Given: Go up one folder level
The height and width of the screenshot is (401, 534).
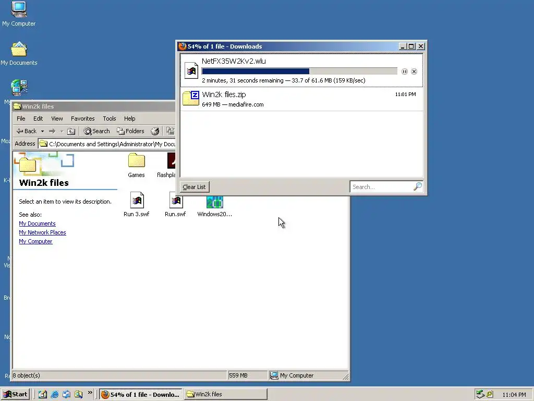Looking at the screenshot, I should (71, 131).
